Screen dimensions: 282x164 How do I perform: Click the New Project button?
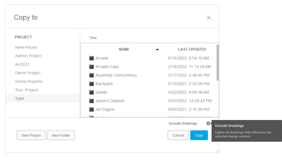click(31, 135)
